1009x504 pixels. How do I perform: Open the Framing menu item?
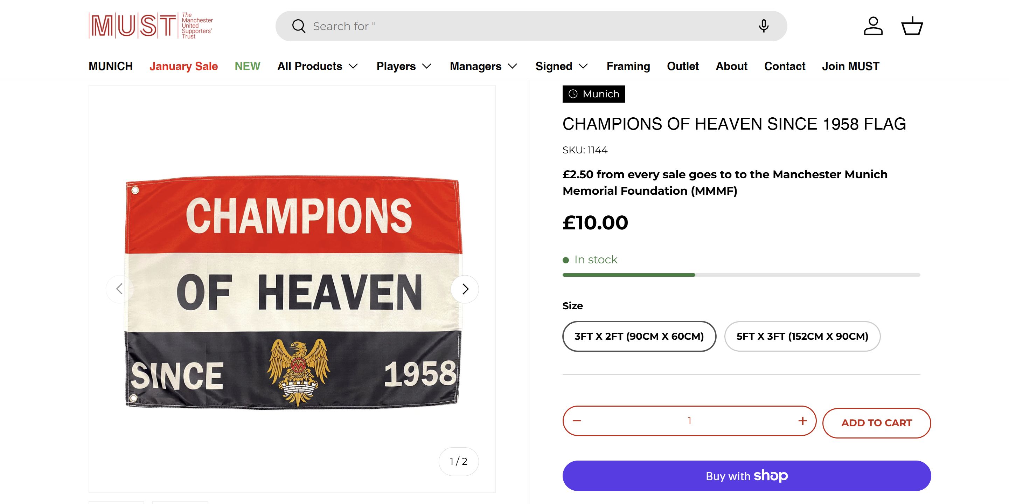(x=628, y=66)
